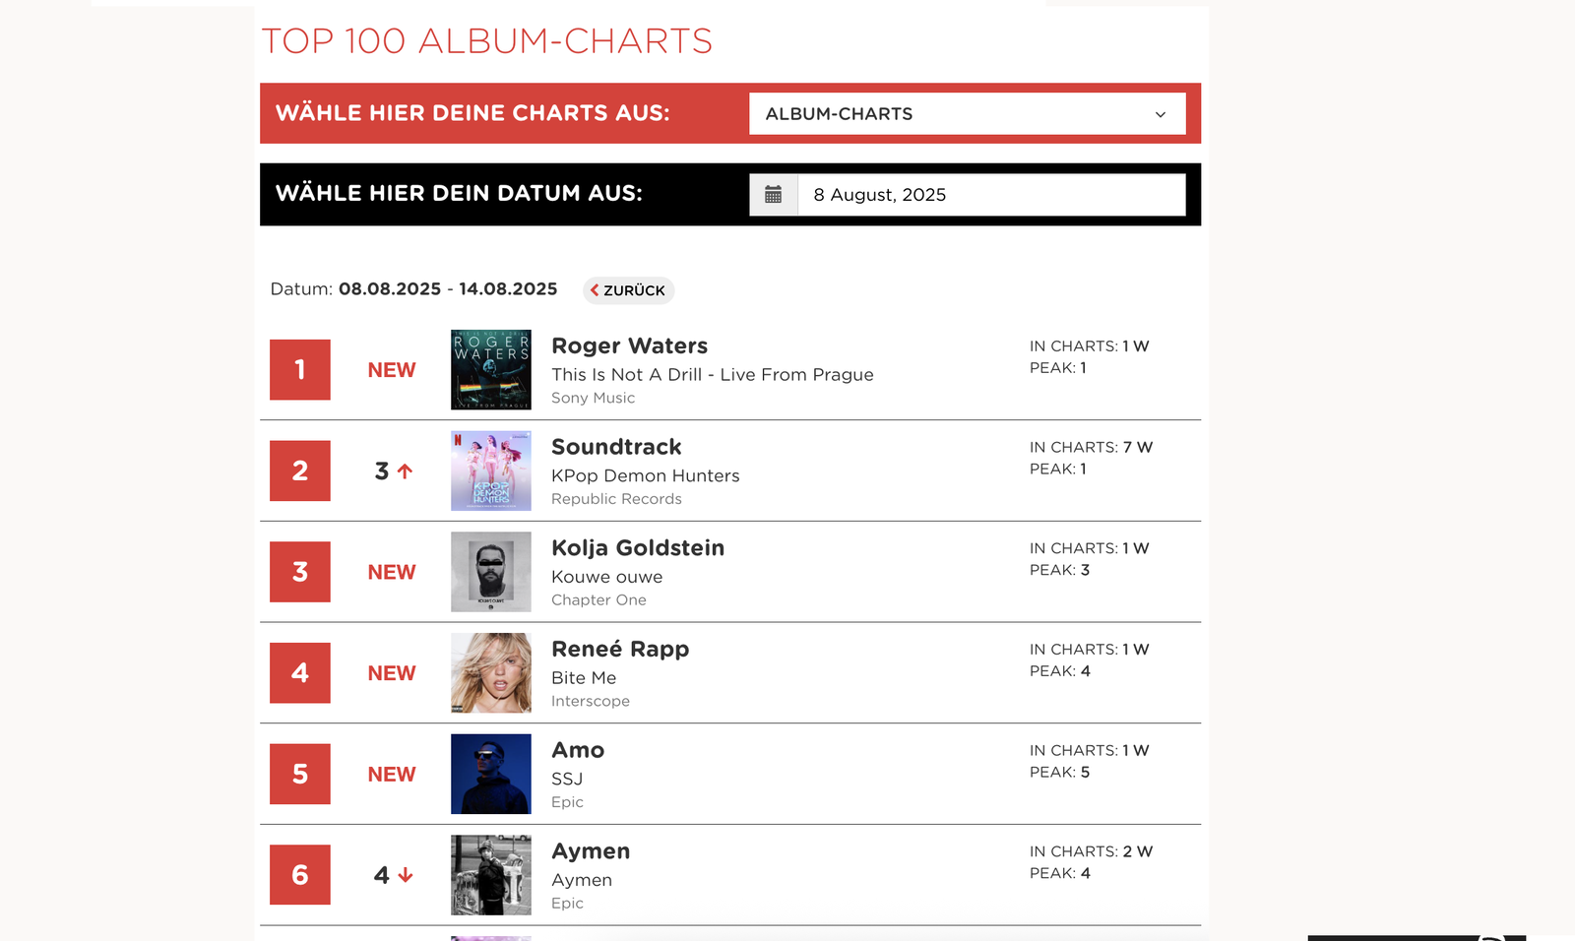Click the TOP 100 ALBUM-CHARTS heading

point(487,41)
